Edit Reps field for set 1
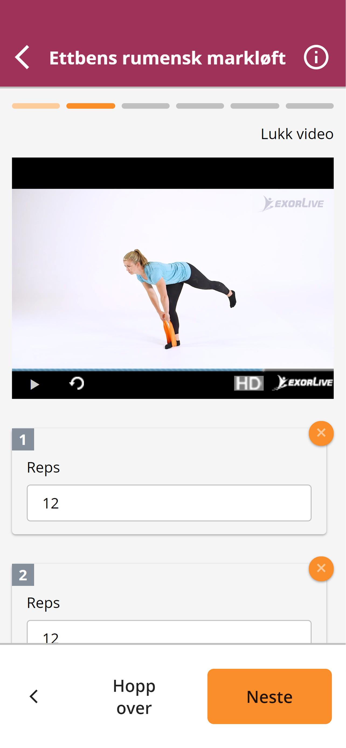 (x=169, y=503)
